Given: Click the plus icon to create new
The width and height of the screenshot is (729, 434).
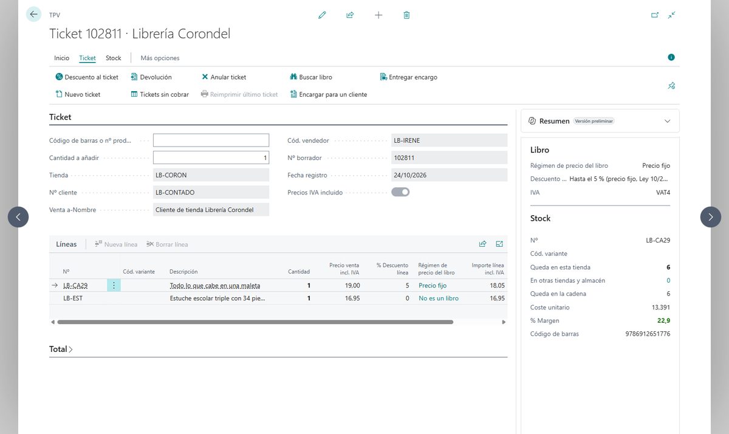Looking at the screenshot, I should [x=378, y=15].
